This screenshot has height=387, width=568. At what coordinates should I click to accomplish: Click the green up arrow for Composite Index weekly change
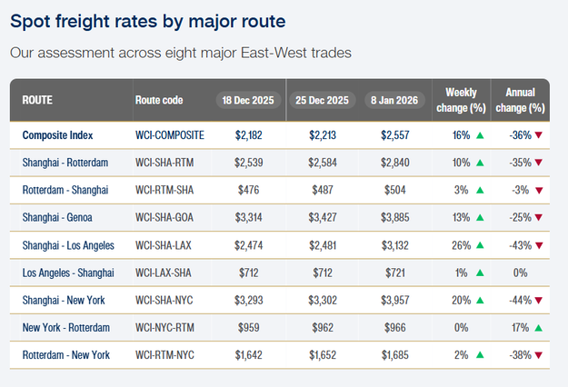[x=479, y=135]
